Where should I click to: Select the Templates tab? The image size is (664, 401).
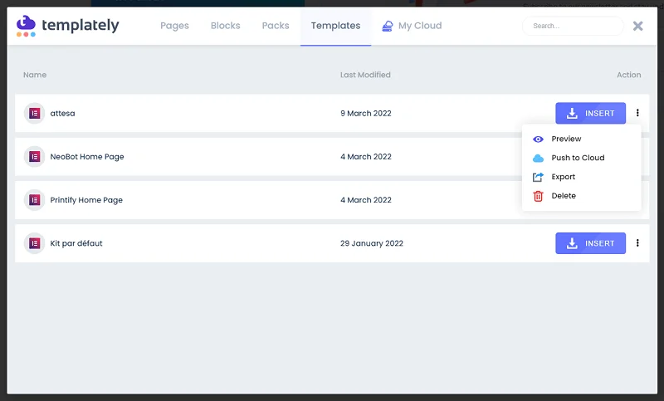tap(336, 26)
